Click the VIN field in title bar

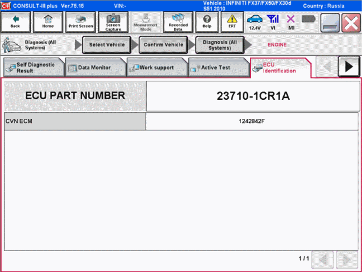coord(120,6)
